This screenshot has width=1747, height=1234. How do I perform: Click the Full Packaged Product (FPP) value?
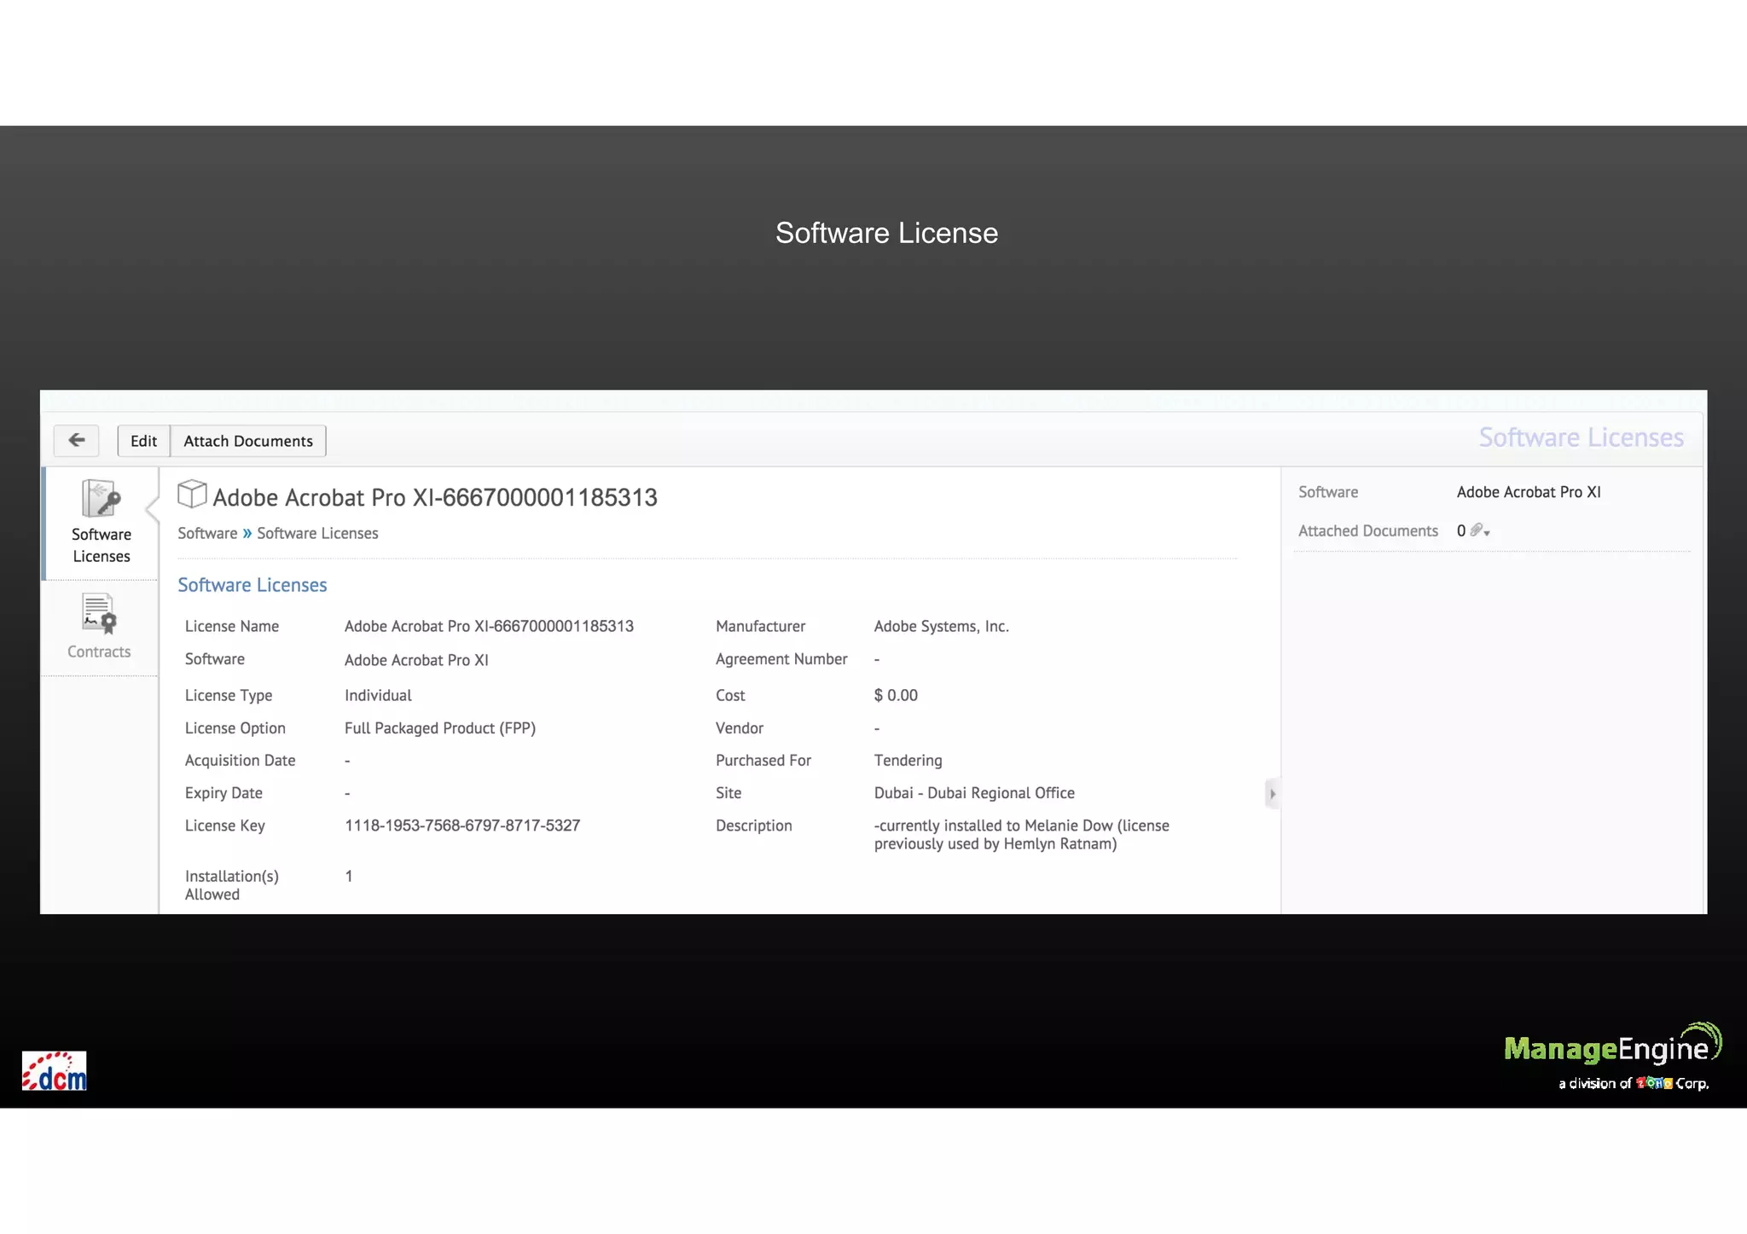(x=440, y=728)
